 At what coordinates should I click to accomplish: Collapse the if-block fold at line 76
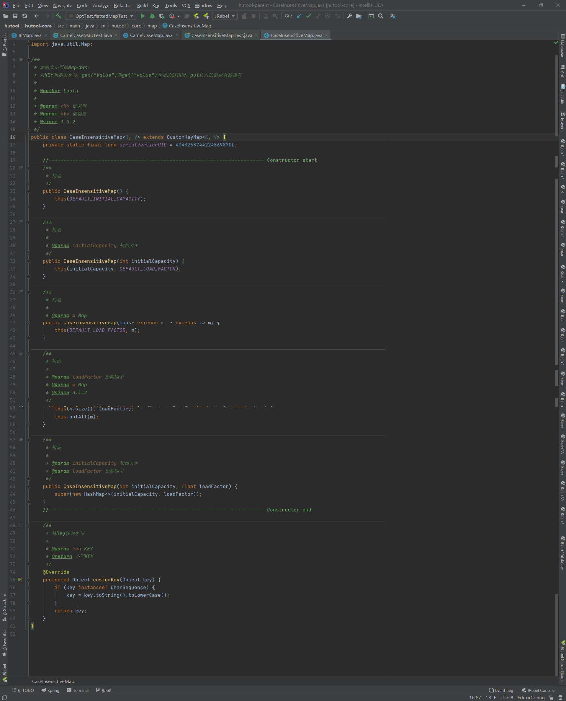point(28,588)
